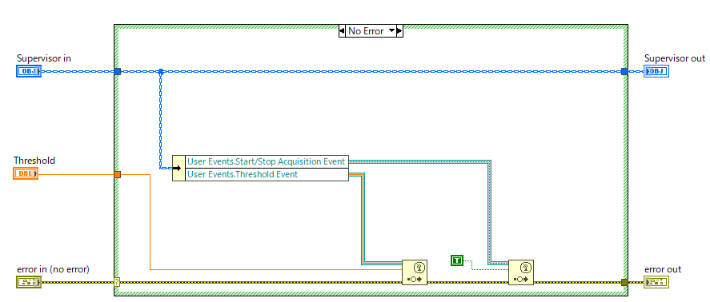
Task: Click the Supervisor out label
Action: [x=675, y=58]
